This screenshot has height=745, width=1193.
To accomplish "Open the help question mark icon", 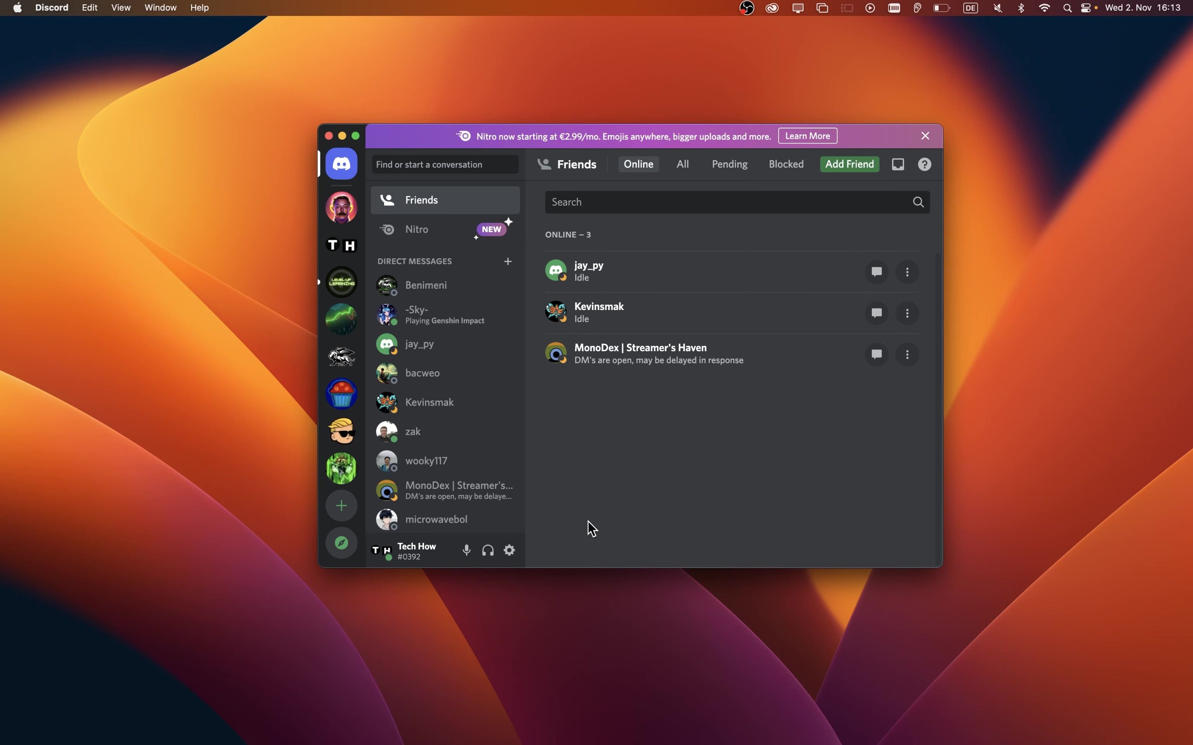I will pyautogui.click(x=925, y=164).
